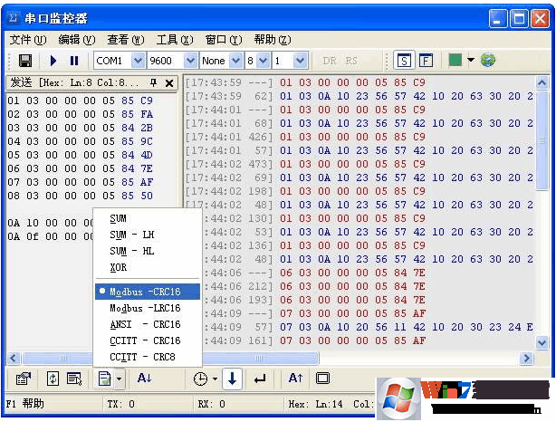The image size is (556, 422).
Task: Open the 窗口 menu
Action: tap(224, 39)
